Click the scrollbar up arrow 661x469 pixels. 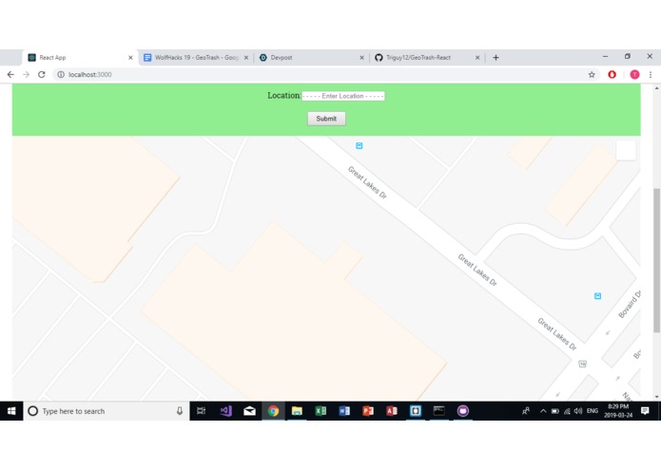[656, 88]
